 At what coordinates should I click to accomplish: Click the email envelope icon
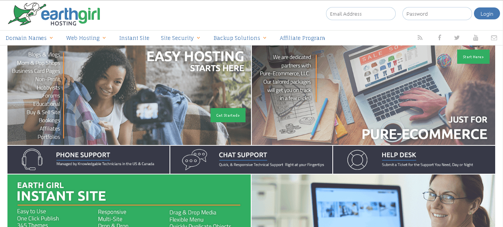(x=494, y=38)
